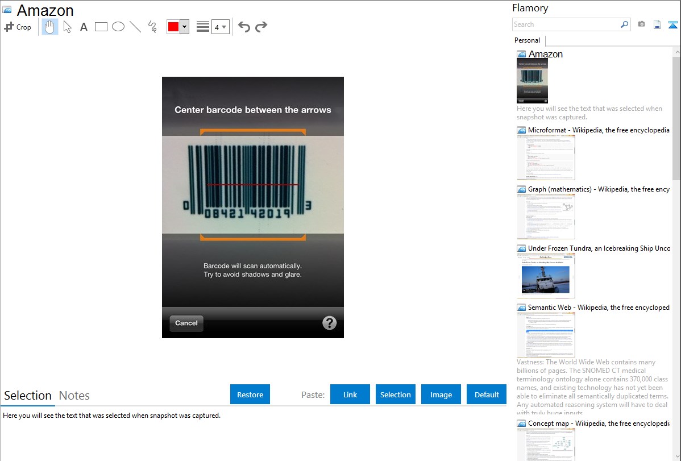Select "Microformat - Wikipedia, the free encyclopedia" title

coord(599,130)
